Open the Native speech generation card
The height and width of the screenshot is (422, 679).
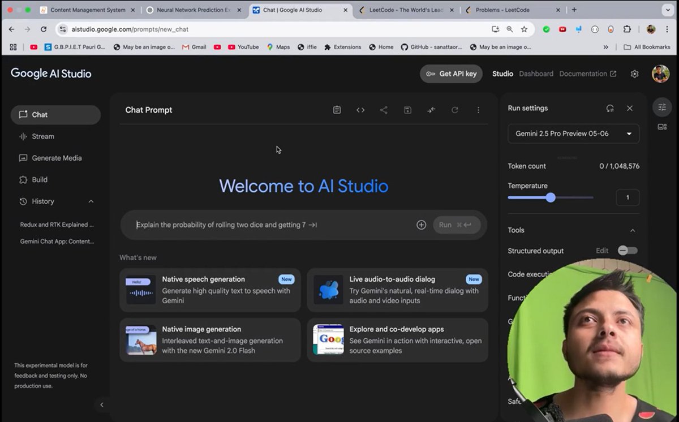210,290
